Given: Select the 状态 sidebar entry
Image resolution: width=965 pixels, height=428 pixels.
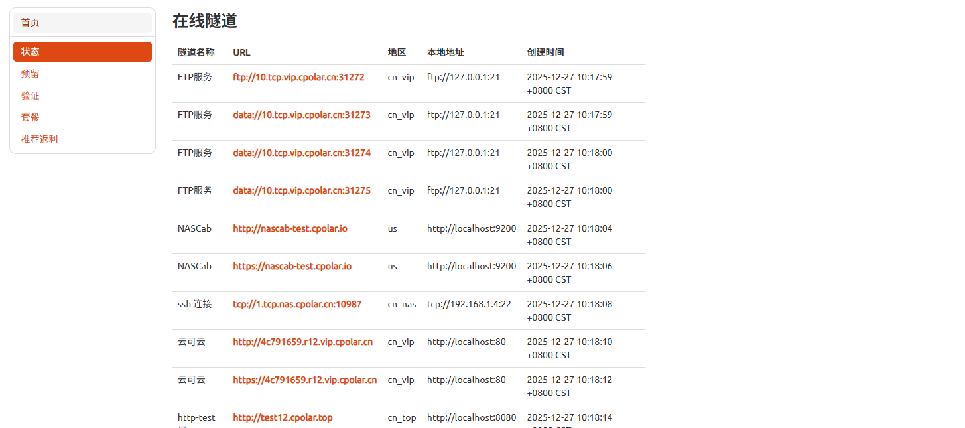Looking at the screenshot, I should [x=31, y=51].
